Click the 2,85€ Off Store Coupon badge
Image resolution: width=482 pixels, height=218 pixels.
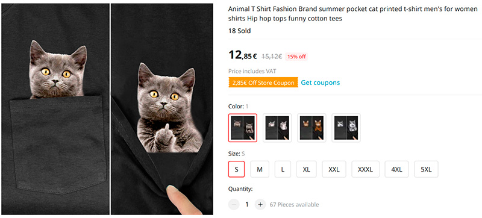click(263, 83)
